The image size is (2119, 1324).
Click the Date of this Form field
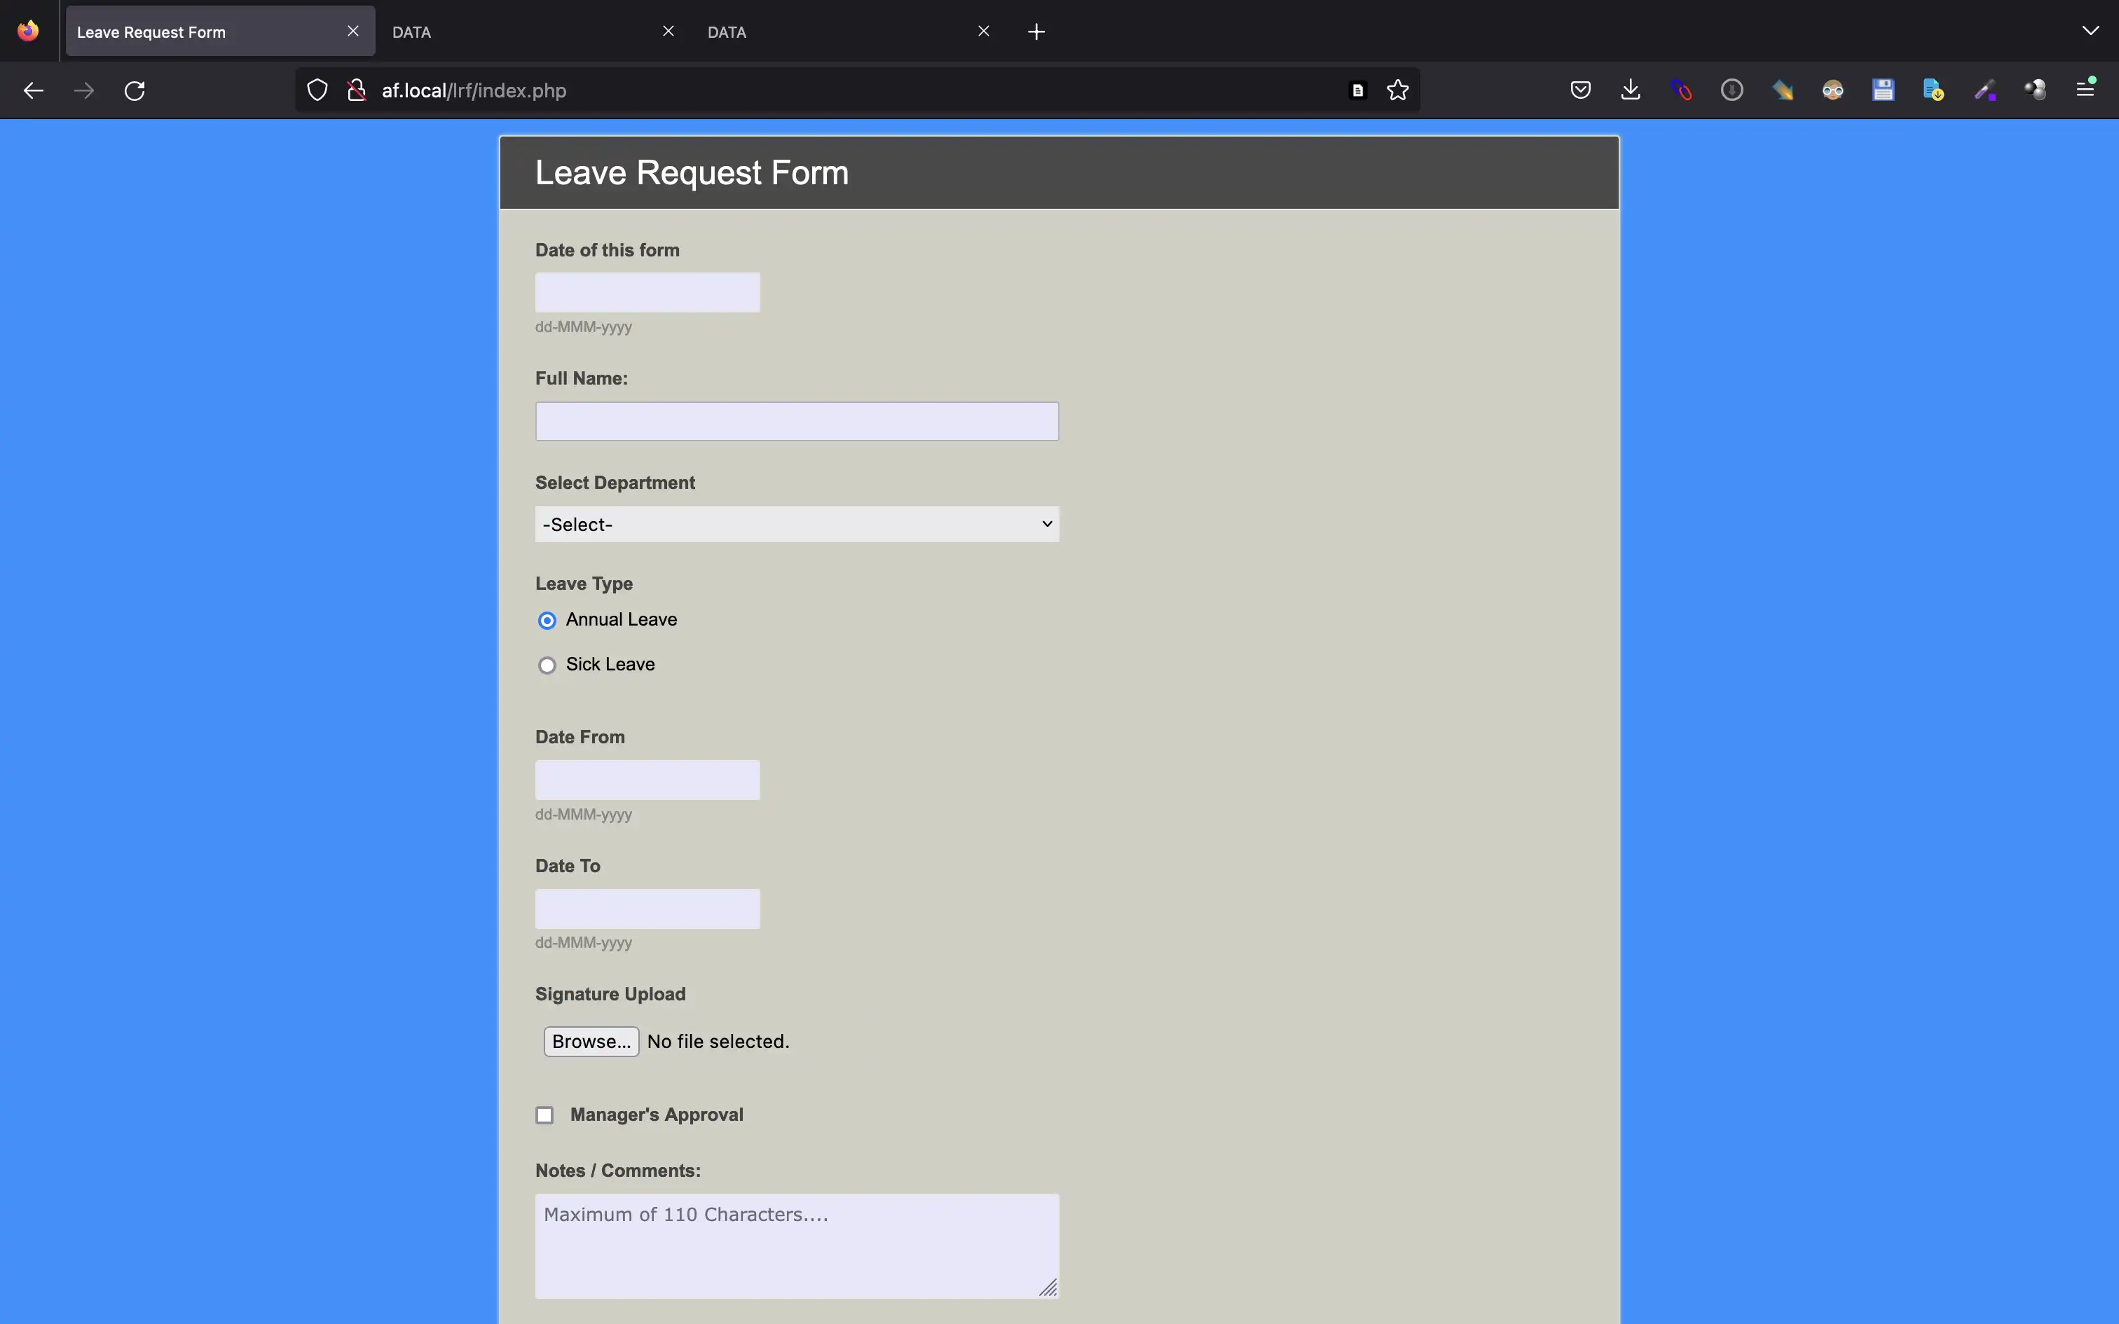pos(647,291)
